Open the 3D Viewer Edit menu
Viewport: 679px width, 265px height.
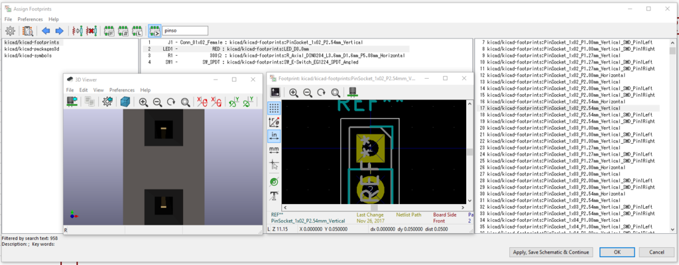click(84, 90)
